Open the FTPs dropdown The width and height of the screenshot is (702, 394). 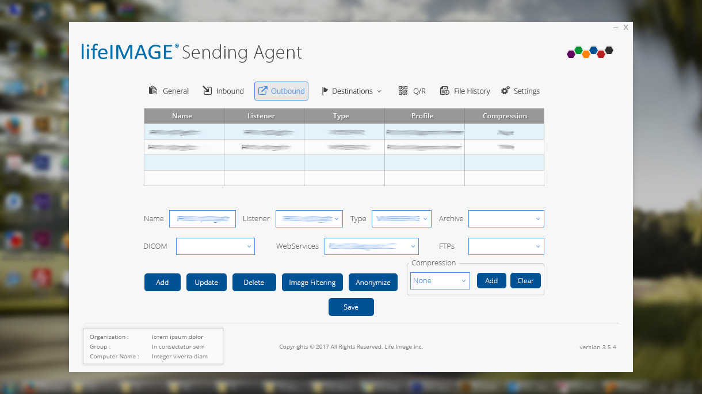click(x=506, y=246)
